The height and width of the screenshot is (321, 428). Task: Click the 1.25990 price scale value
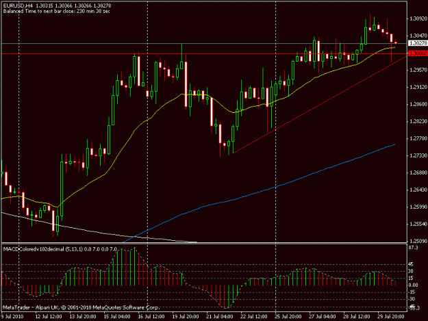[418, 207]
